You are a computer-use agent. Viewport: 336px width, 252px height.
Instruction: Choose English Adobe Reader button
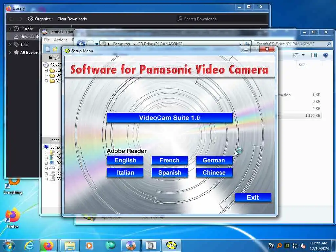tap(125, 160)
